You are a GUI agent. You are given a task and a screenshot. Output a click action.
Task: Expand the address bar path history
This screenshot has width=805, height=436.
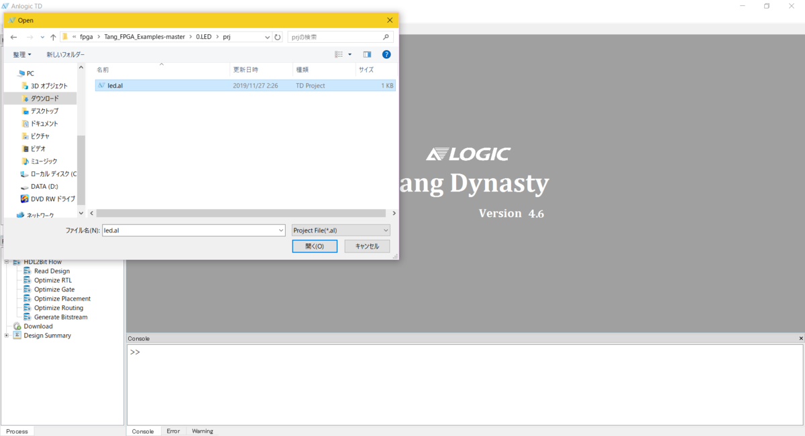(x=268, y=37)
